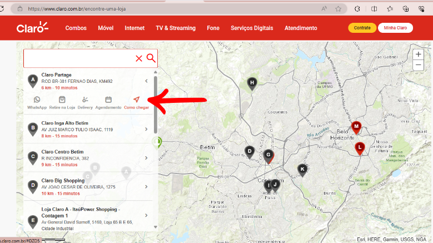This screenshot has height=243, width=433.
Task: Open Fone menu
Action: click(x=213, y=28)
